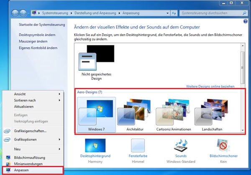Click the Intel icon beside Grafikoptionen

click(x=7, y=139)
